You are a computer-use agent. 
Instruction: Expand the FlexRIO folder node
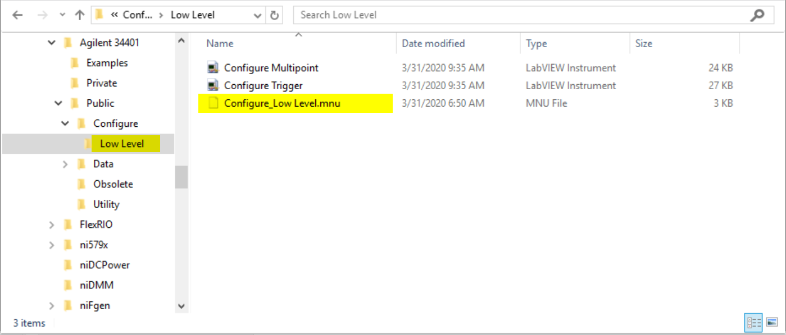52,224
